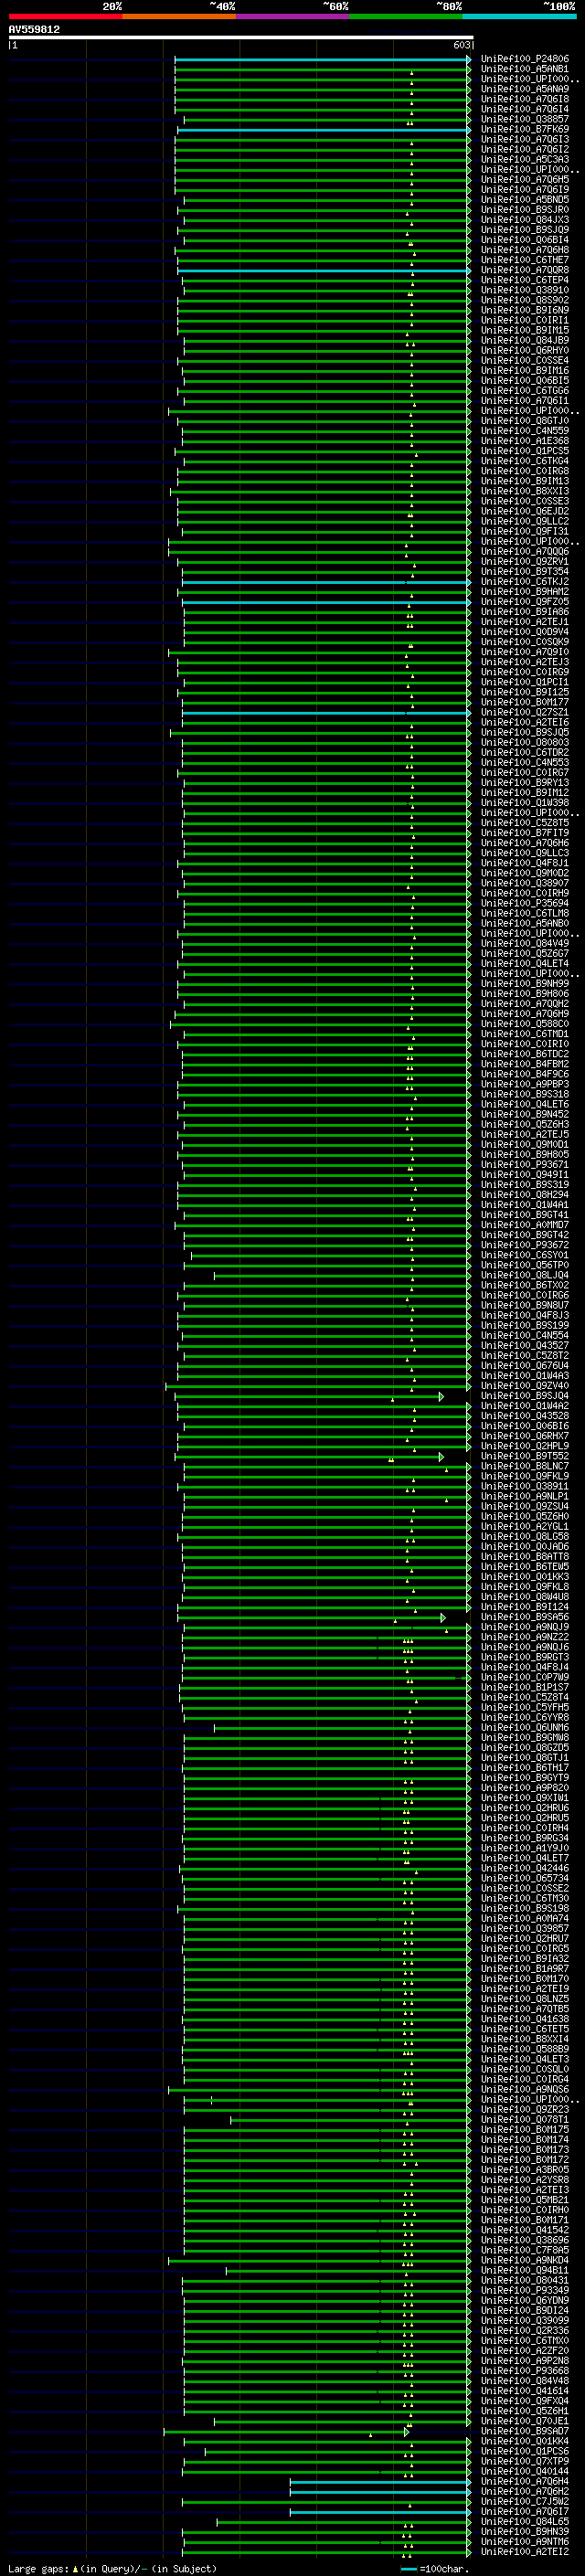Select the UniRef100_C6THE7 label
The height and width of the screenshot is (2576, 585).
[x=525, y=260]
